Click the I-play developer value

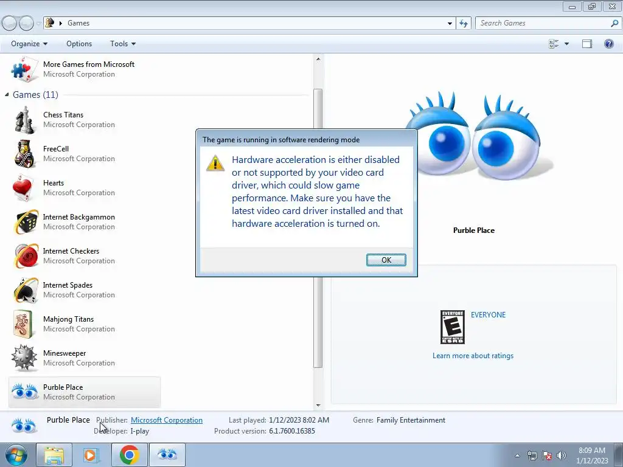[x=140, y=431]
